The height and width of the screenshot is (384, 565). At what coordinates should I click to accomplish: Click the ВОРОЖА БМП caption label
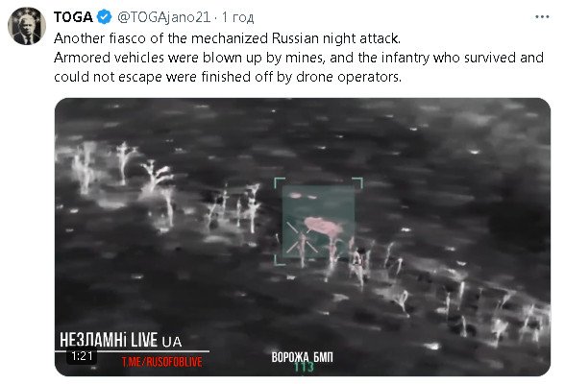(x=302, y=357)
